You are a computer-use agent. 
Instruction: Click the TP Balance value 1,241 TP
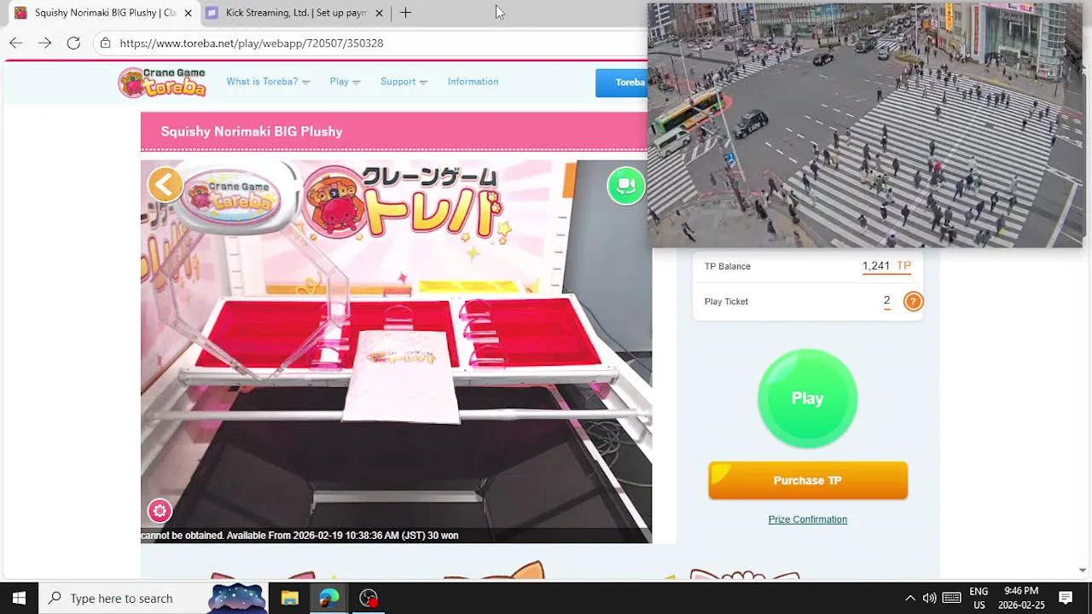point(886,266)
